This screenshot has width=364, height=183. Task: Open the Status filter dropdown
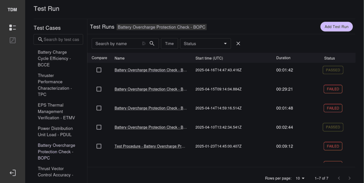tap(205, 43)
